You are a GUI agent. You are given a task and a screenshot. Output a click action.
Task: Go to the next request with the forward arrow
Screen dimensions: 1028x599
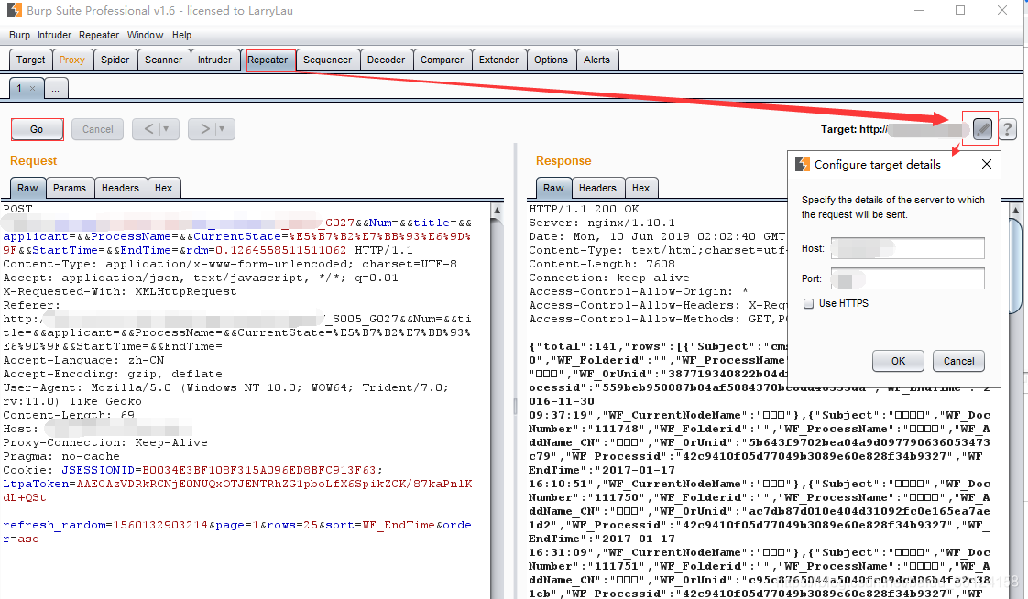[x=204, y=129]
